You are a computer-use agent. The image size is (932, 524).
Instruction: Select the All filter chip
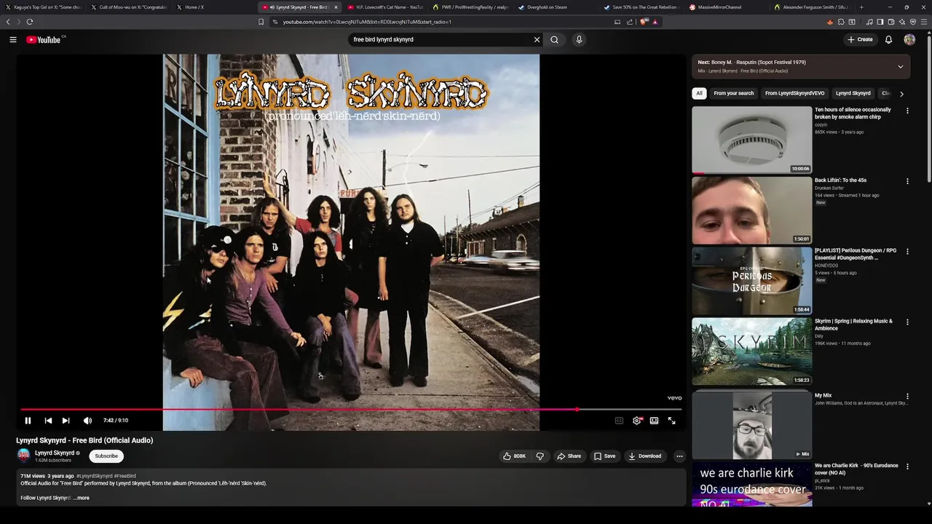click(x=699, y=93)
